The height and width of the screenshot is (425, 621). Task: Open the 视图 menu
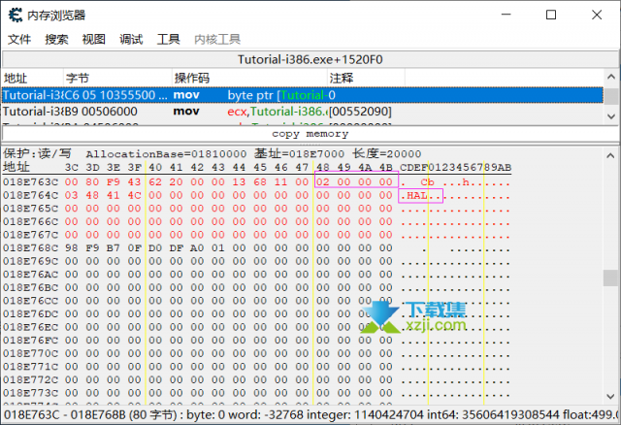tap(94, 39)
